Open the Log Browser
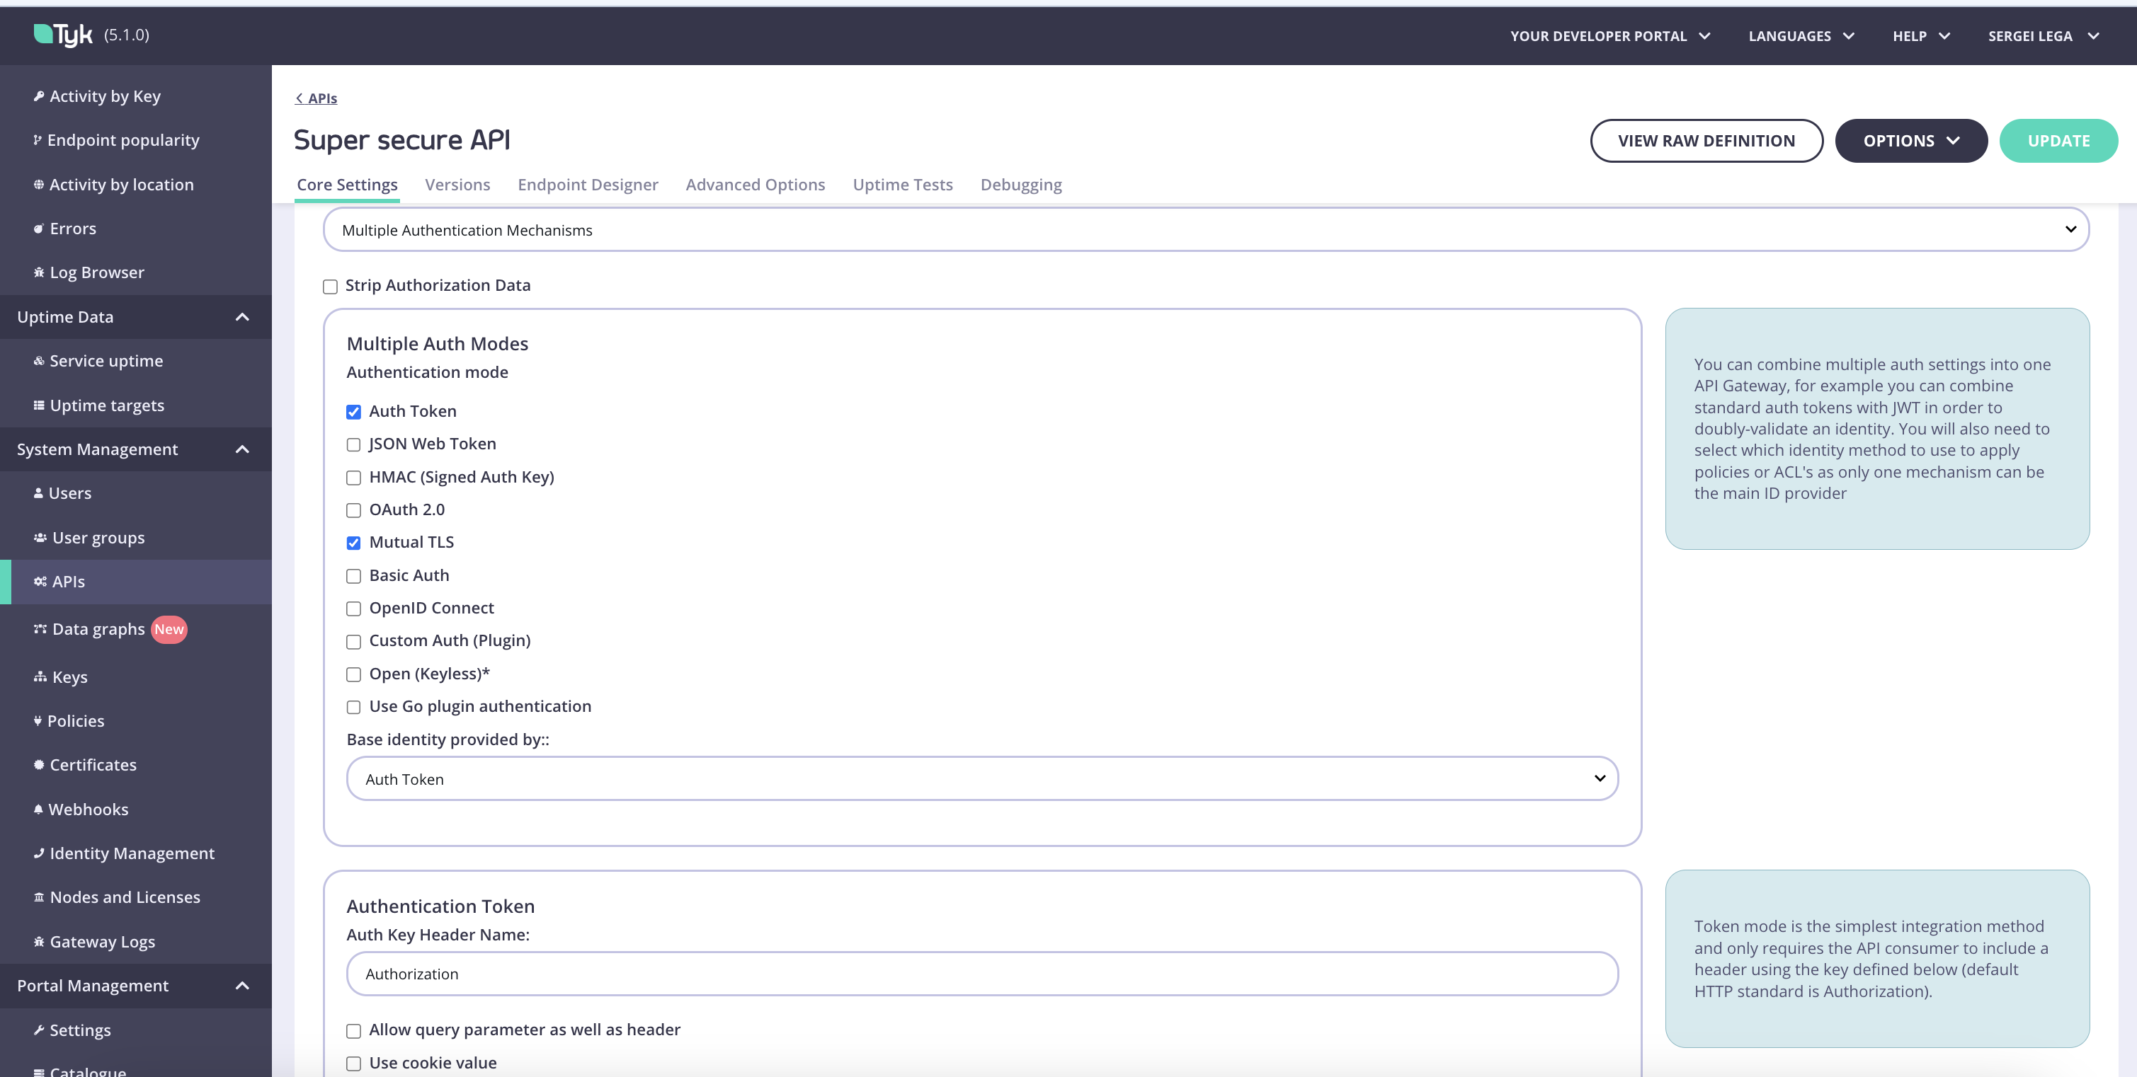This screenshot has width=2137, height=1077. (x=97, y=271)
